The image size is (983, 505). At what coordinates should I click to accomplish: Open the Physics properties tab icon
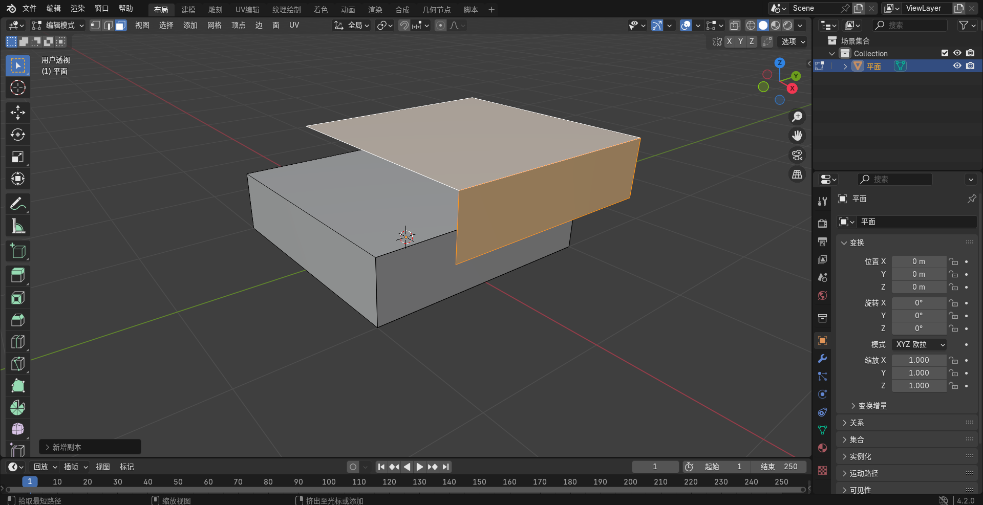point(822,394)
